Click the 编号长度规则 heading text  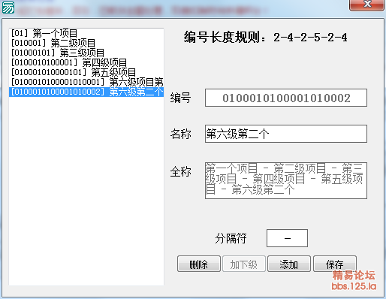(x=265, y=38)
